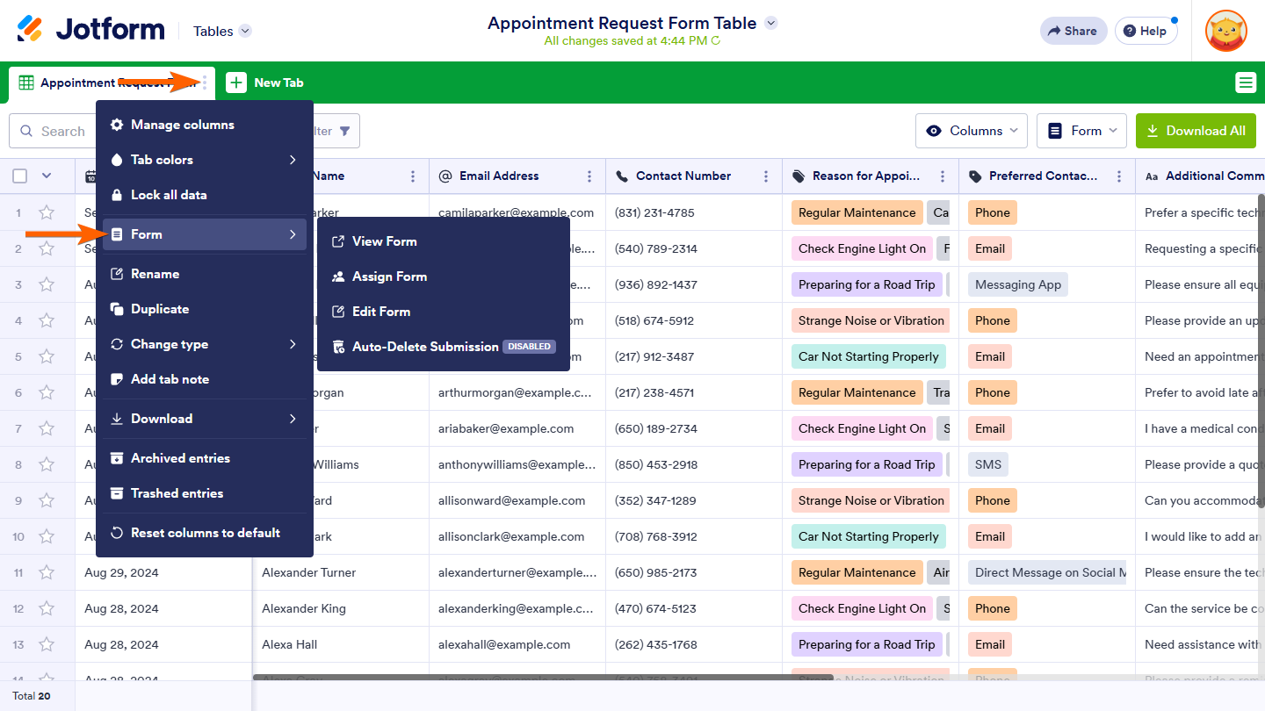
Task: Toggle the select-all rows checkbox
Action: tap(20, 176)
